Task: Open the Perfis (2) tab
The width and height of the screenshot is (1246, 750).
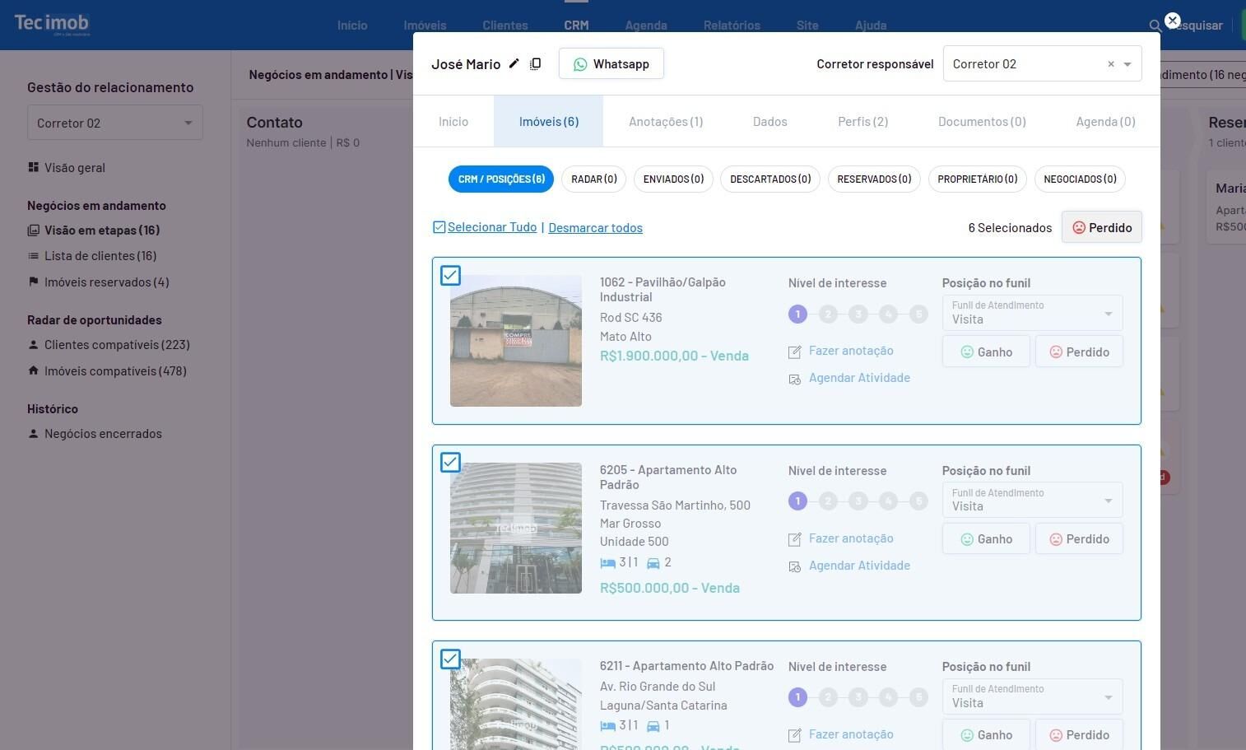Action: coord(862,122)
